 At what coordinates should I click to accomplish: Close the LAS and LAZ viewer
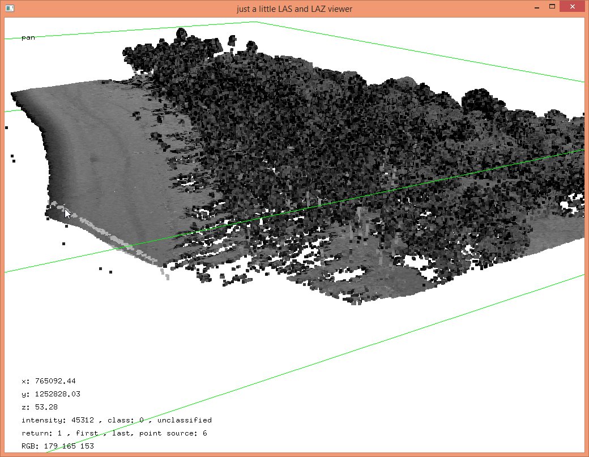point(573,7)
